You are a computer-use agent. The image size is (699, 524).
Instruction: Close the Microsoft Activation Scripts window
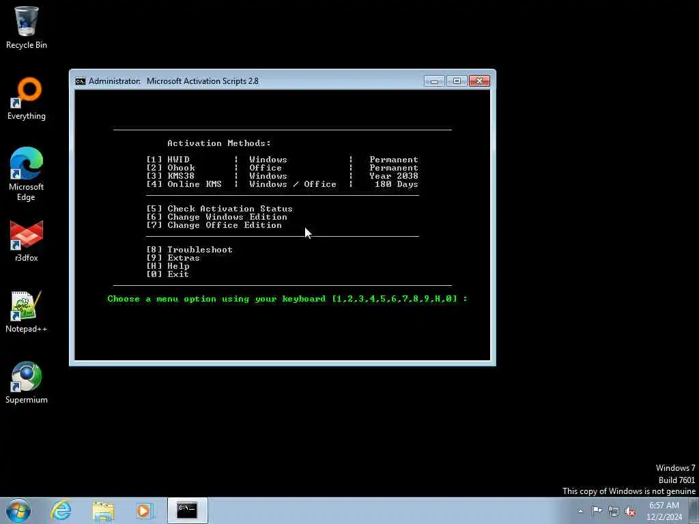[x=479, y=81]
